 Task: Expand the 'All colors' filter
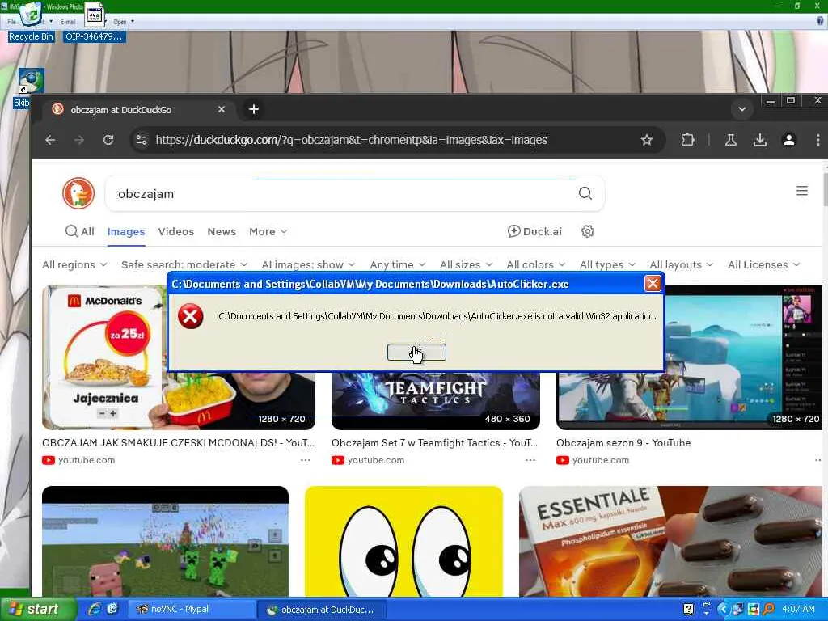[x=536, y=264]
